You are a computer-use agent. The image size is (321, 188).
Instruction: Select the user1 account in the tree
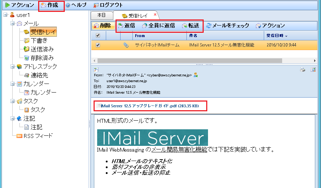pos(23,15)
